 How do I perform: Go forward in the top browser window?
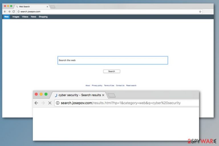[x=9, y=12]
